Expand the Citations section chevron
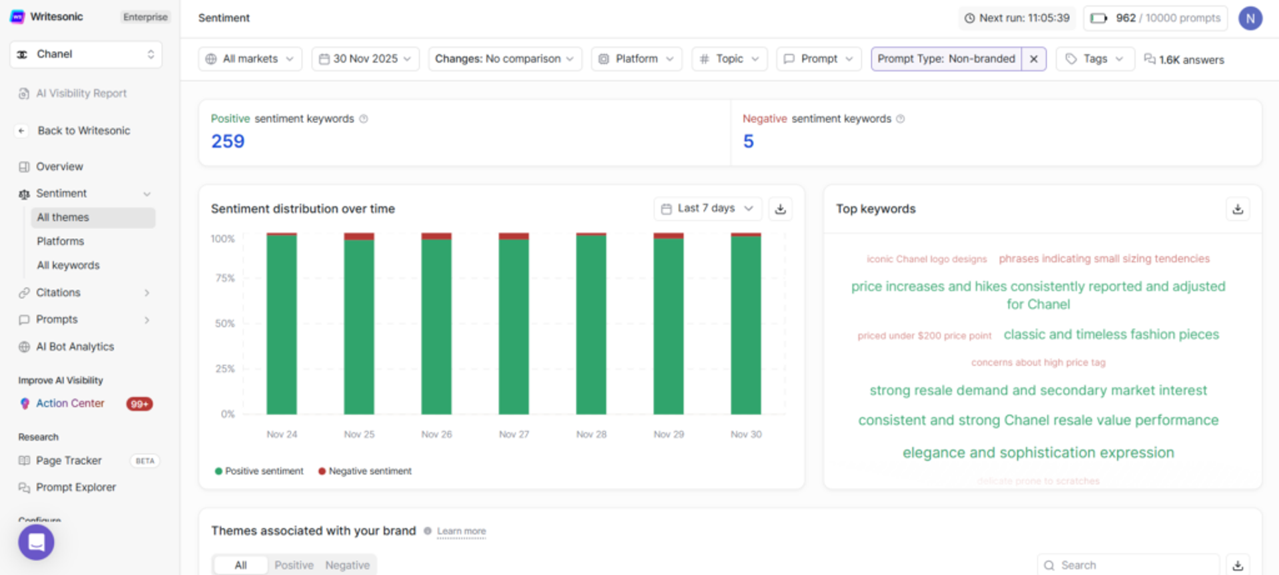 point(147,293)
